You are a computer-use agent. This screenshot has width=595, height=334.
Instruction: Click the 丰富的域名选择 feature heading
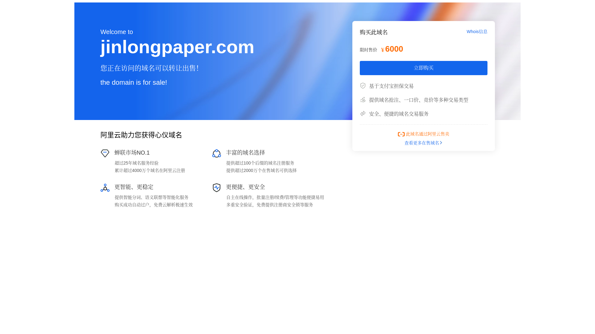coord(245,152)
